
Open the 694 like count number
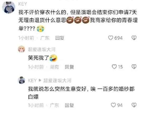119,38
